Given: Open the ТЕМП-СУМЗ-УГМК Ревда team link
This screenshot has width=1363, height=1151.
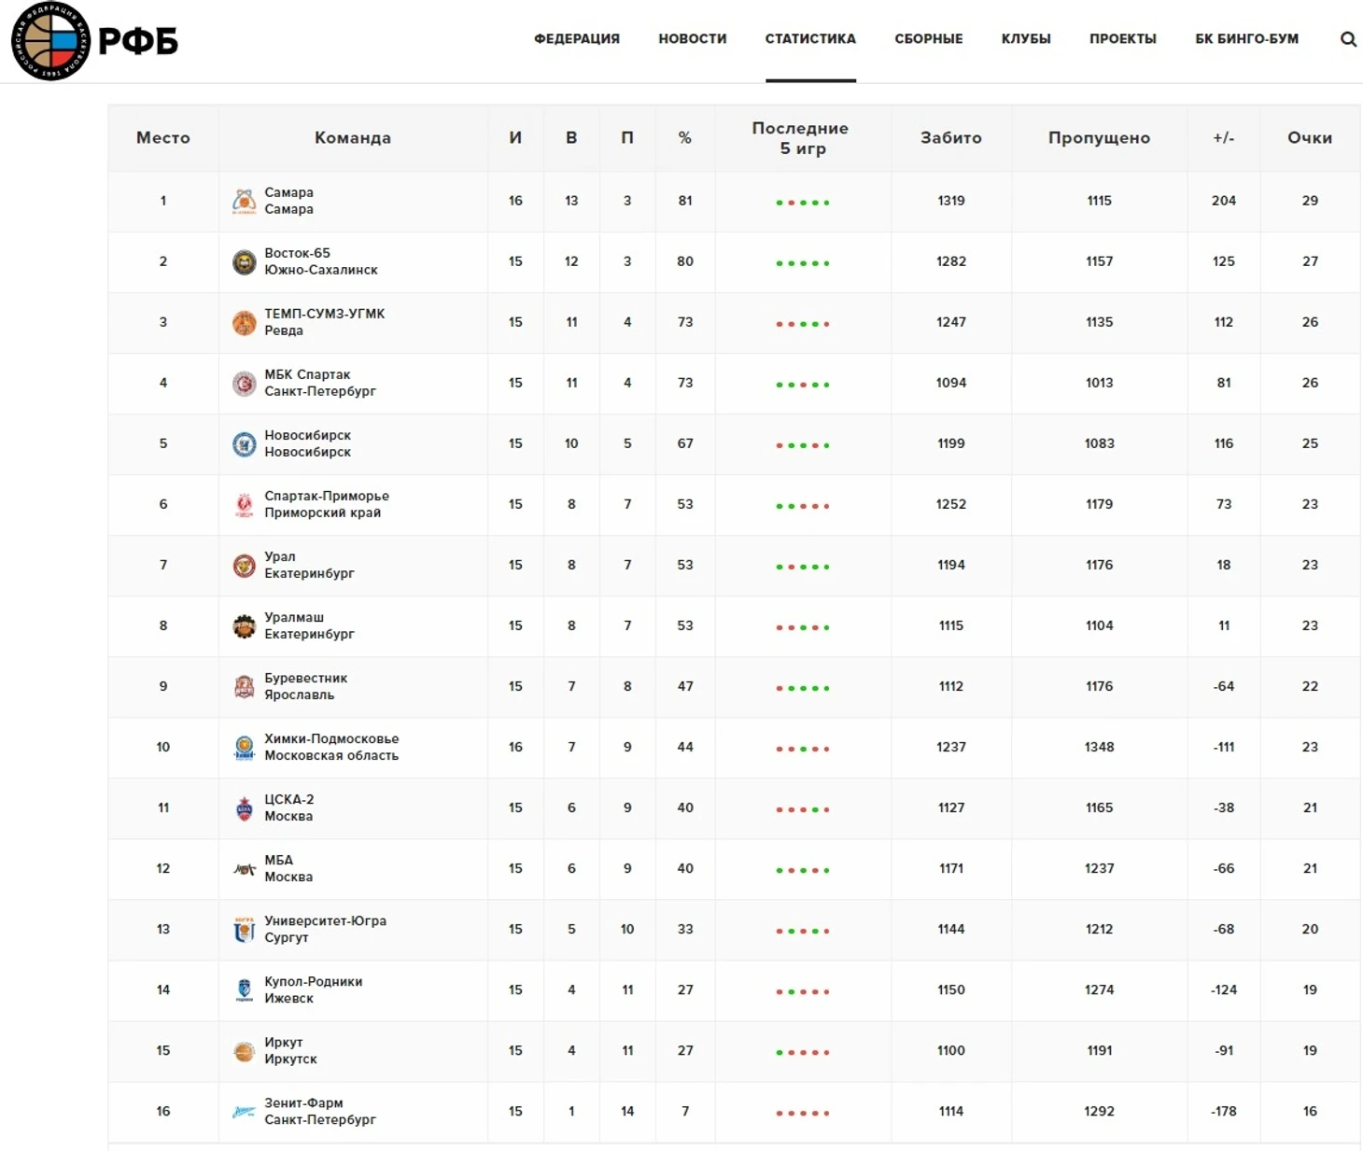Looking at the screenshot, I should click(x=325, y=322).
